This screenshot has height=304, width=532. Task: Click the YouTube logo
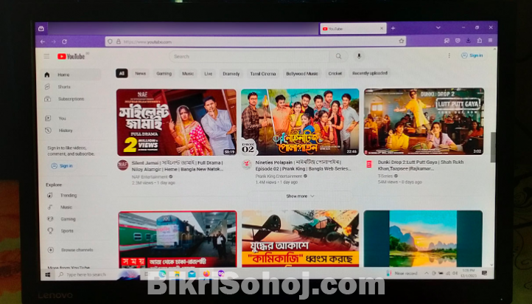(71, 56)
